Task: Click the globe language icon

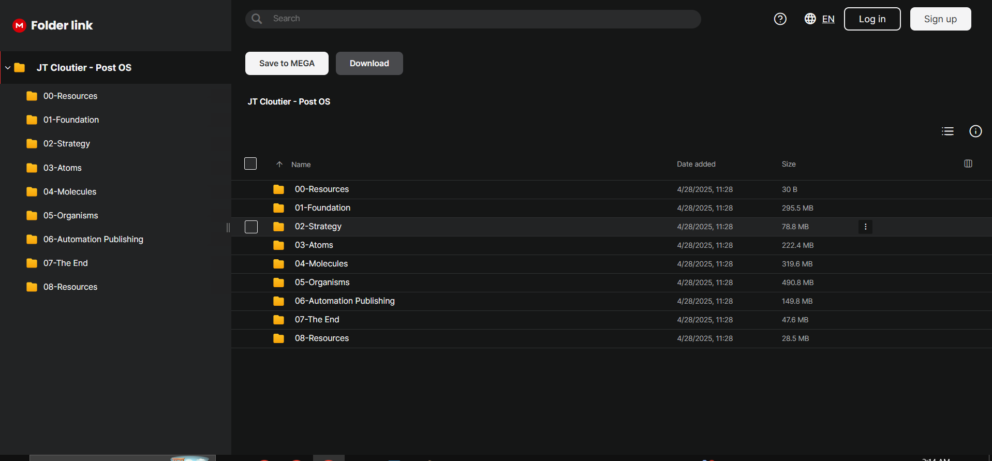Action: coord(810,19)
